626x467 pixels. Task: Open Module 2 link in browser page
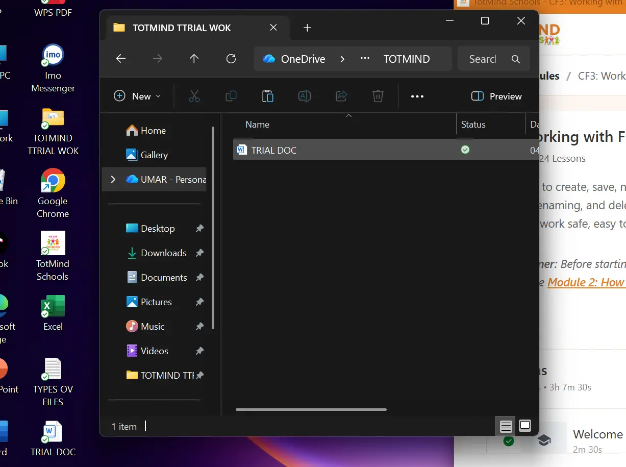tap(586, 282)
